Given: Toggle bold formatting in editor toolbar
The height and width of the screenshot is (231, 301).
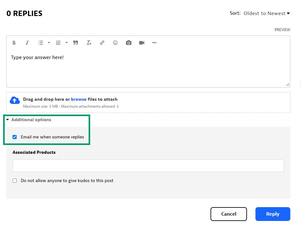Looking at the screenshot, I should pos(14,43).
